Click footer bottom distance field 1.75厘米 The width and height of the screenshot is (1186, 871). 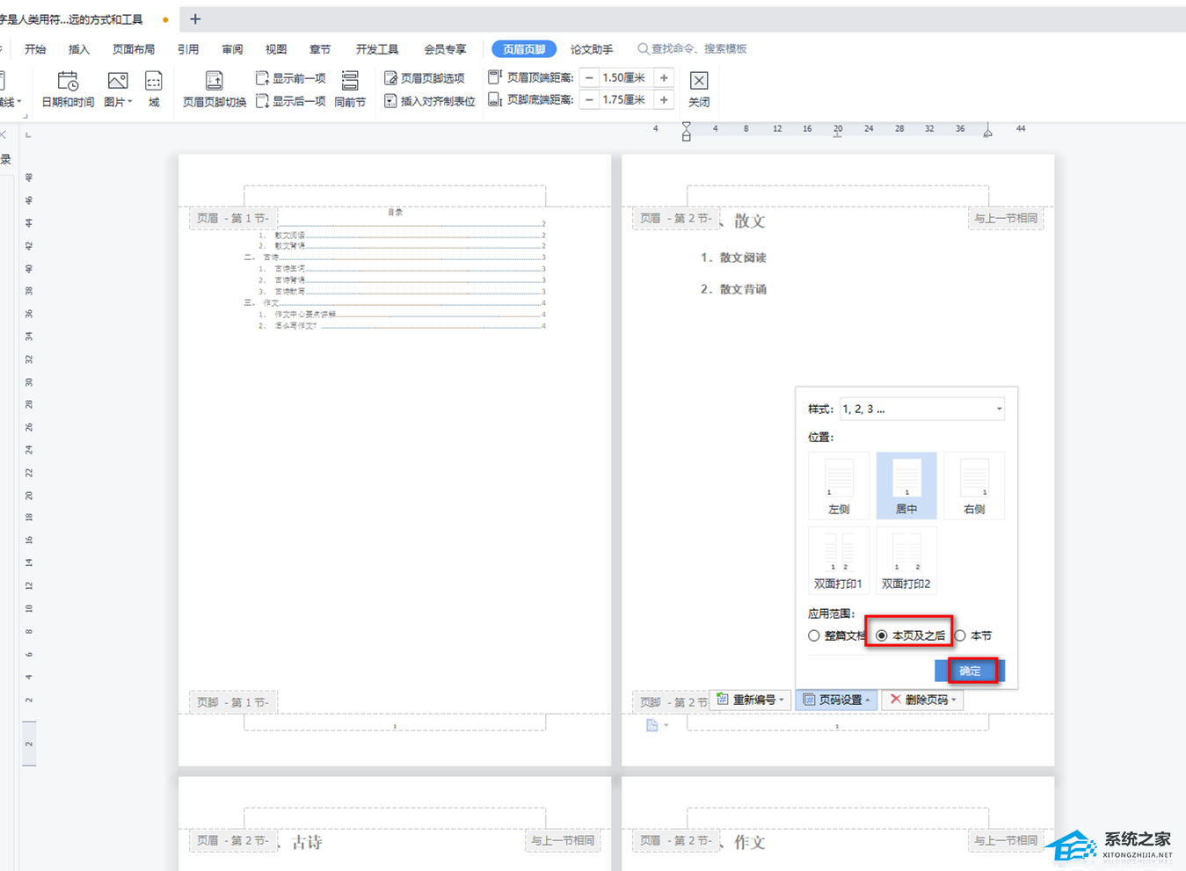[626, 100]
